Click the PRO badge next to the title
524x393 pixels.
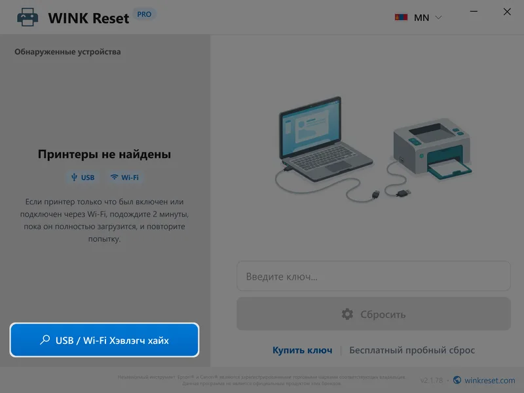[x=144, y=14]
